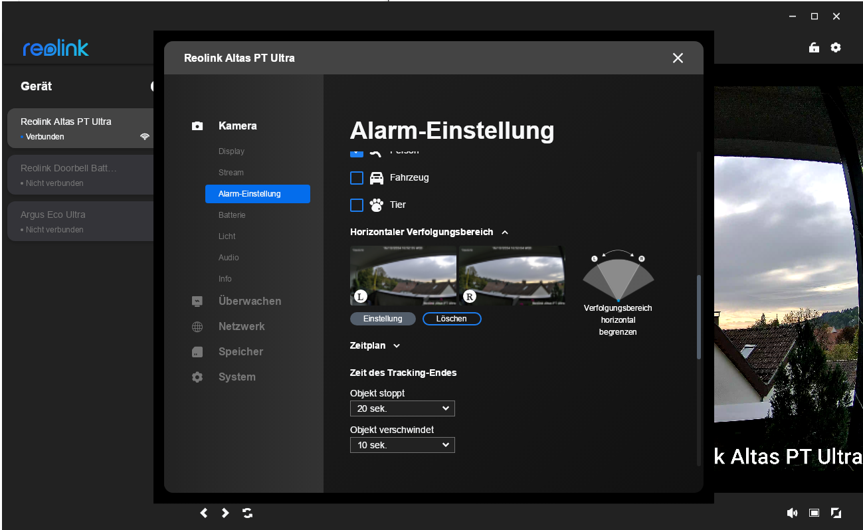Select the Netzwerk settings category
This screenshot has width=863, height=530.
tap(241, 326)
